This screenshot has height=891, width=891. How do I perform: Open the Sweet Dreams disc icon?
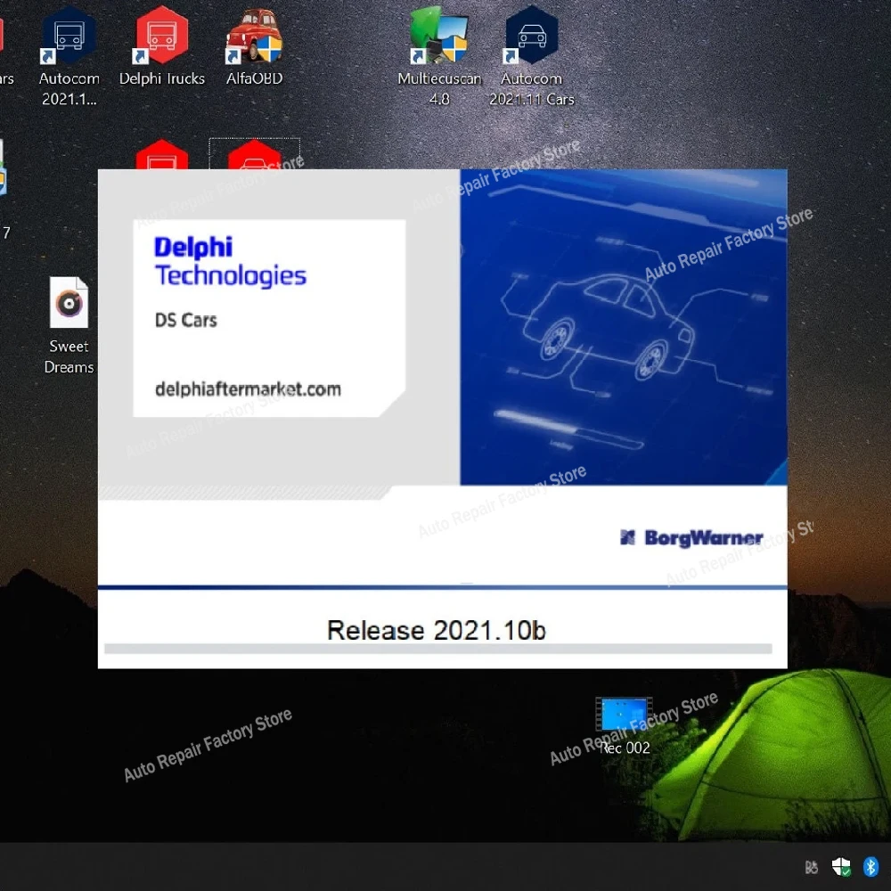pos(68,303)
